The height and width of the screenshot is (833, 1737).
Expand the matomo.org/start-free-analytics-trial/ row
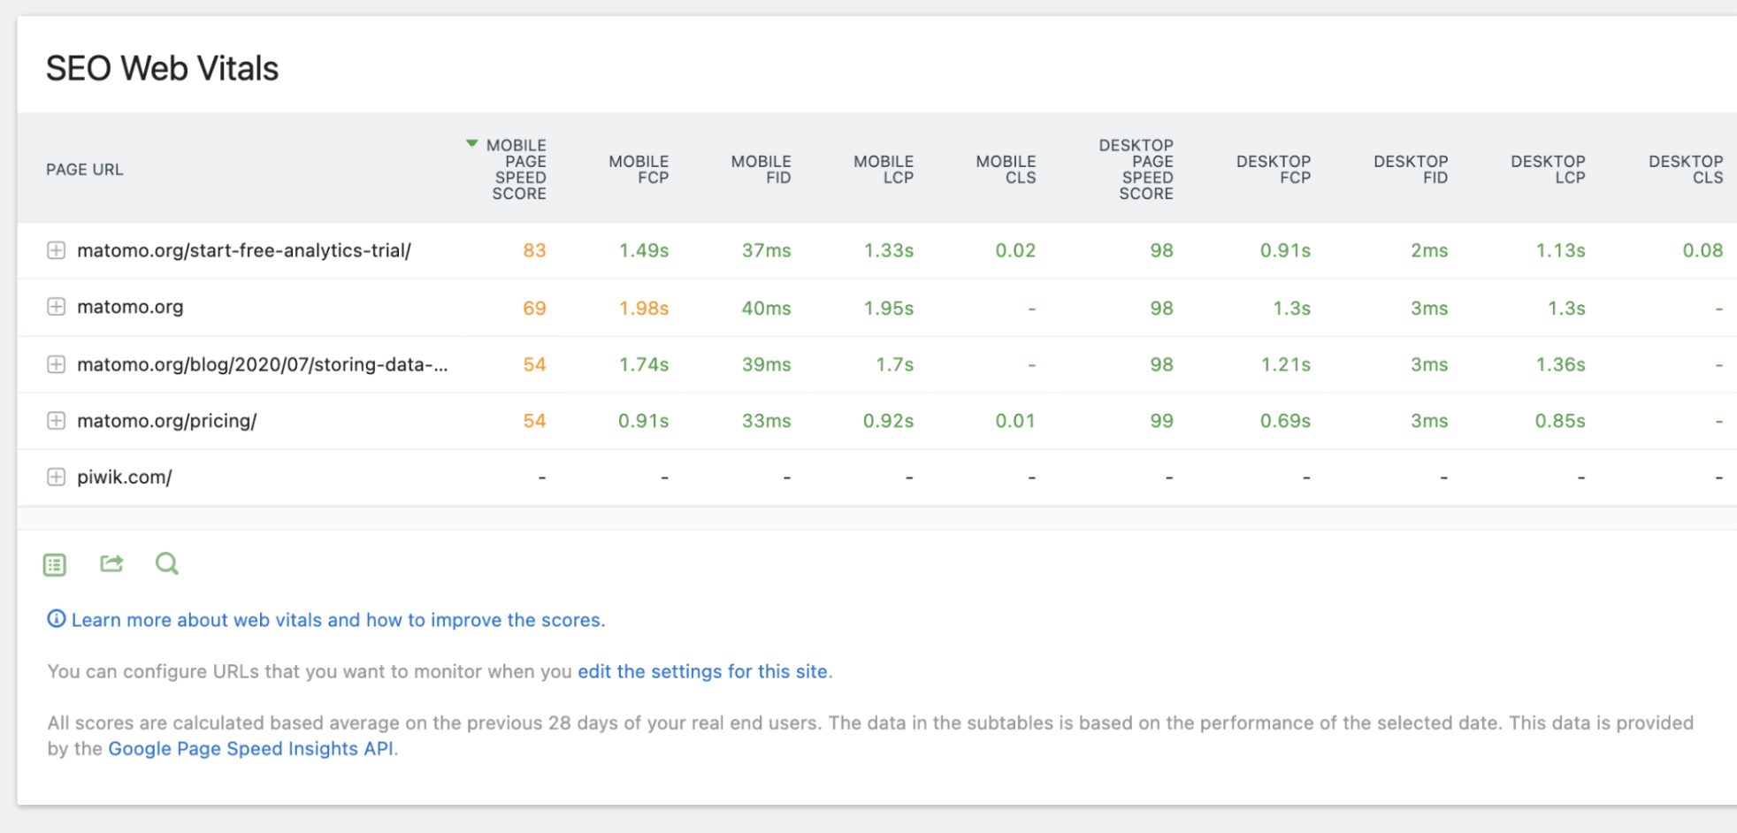click(x=56, y=250)
